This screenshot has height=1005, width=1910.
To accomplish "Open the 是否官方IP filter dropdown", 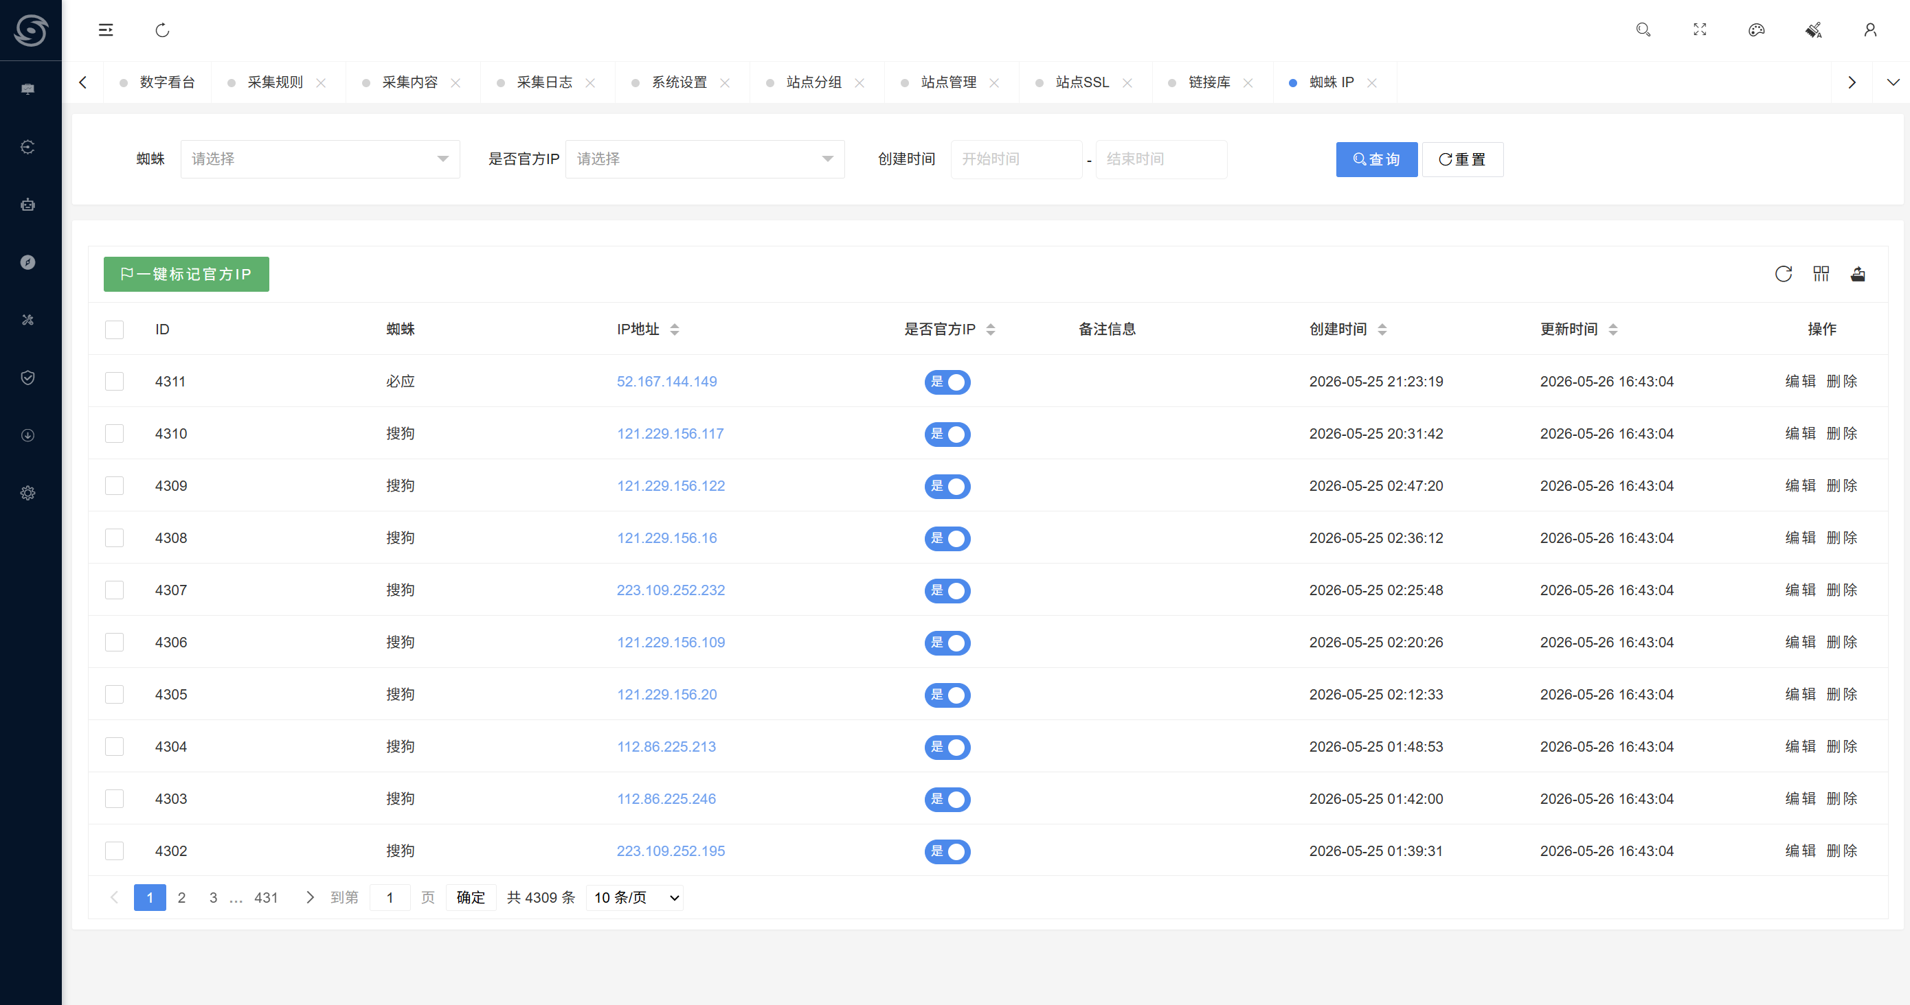I will pos(705,159).
